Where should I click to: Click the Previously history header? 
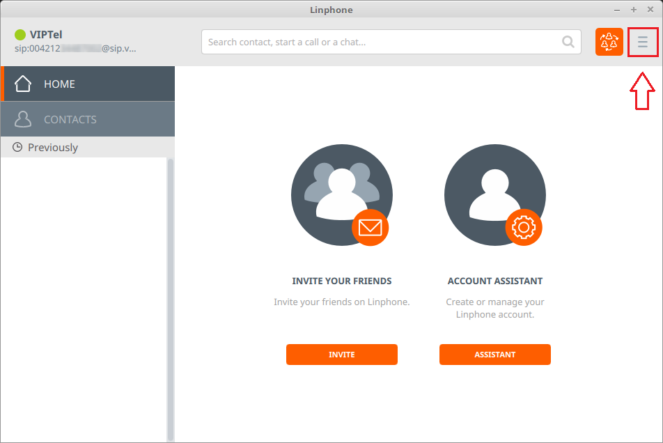pyautogui.click(x=88, y=147)
